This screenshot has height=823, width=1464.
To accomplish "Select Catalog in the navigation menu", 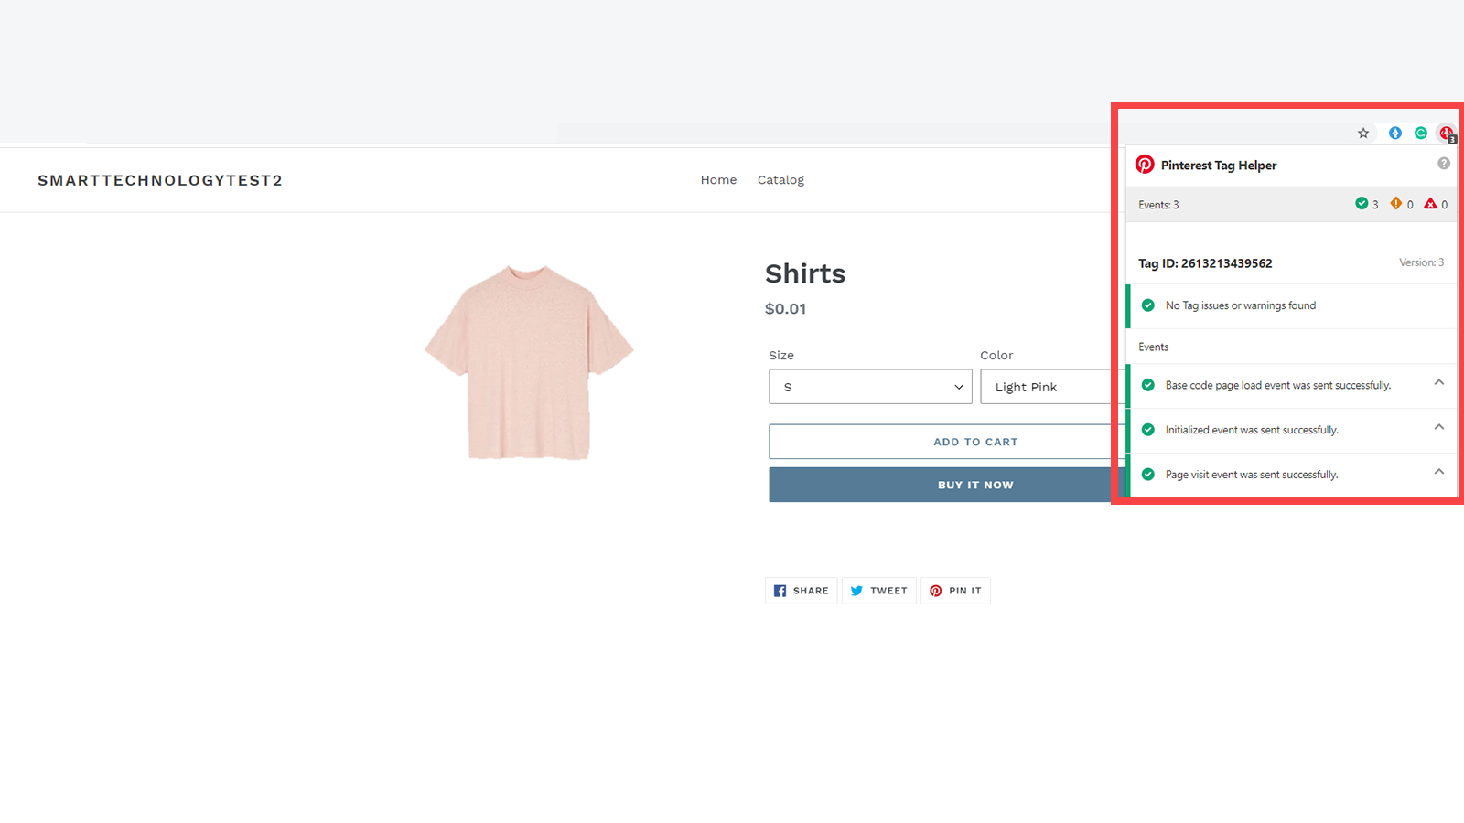I will point(780,179).
